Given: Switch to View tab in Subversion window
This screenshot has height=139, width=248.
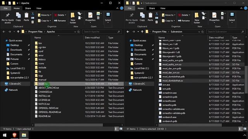Looking at the screenshot, I should 163,8.
